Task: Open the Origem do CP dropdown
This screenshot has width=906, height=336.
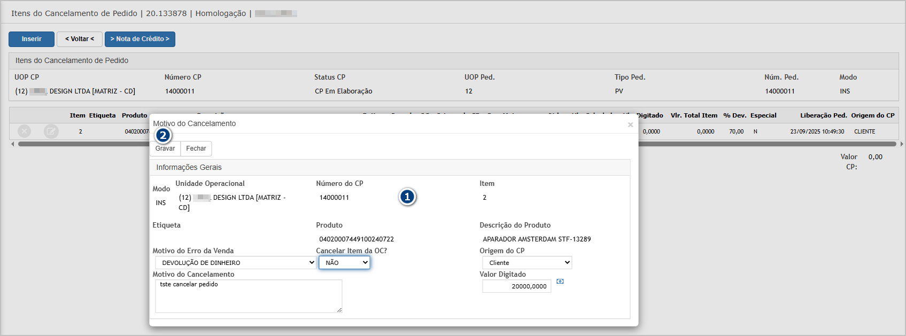Action: [x=526, y=263]
